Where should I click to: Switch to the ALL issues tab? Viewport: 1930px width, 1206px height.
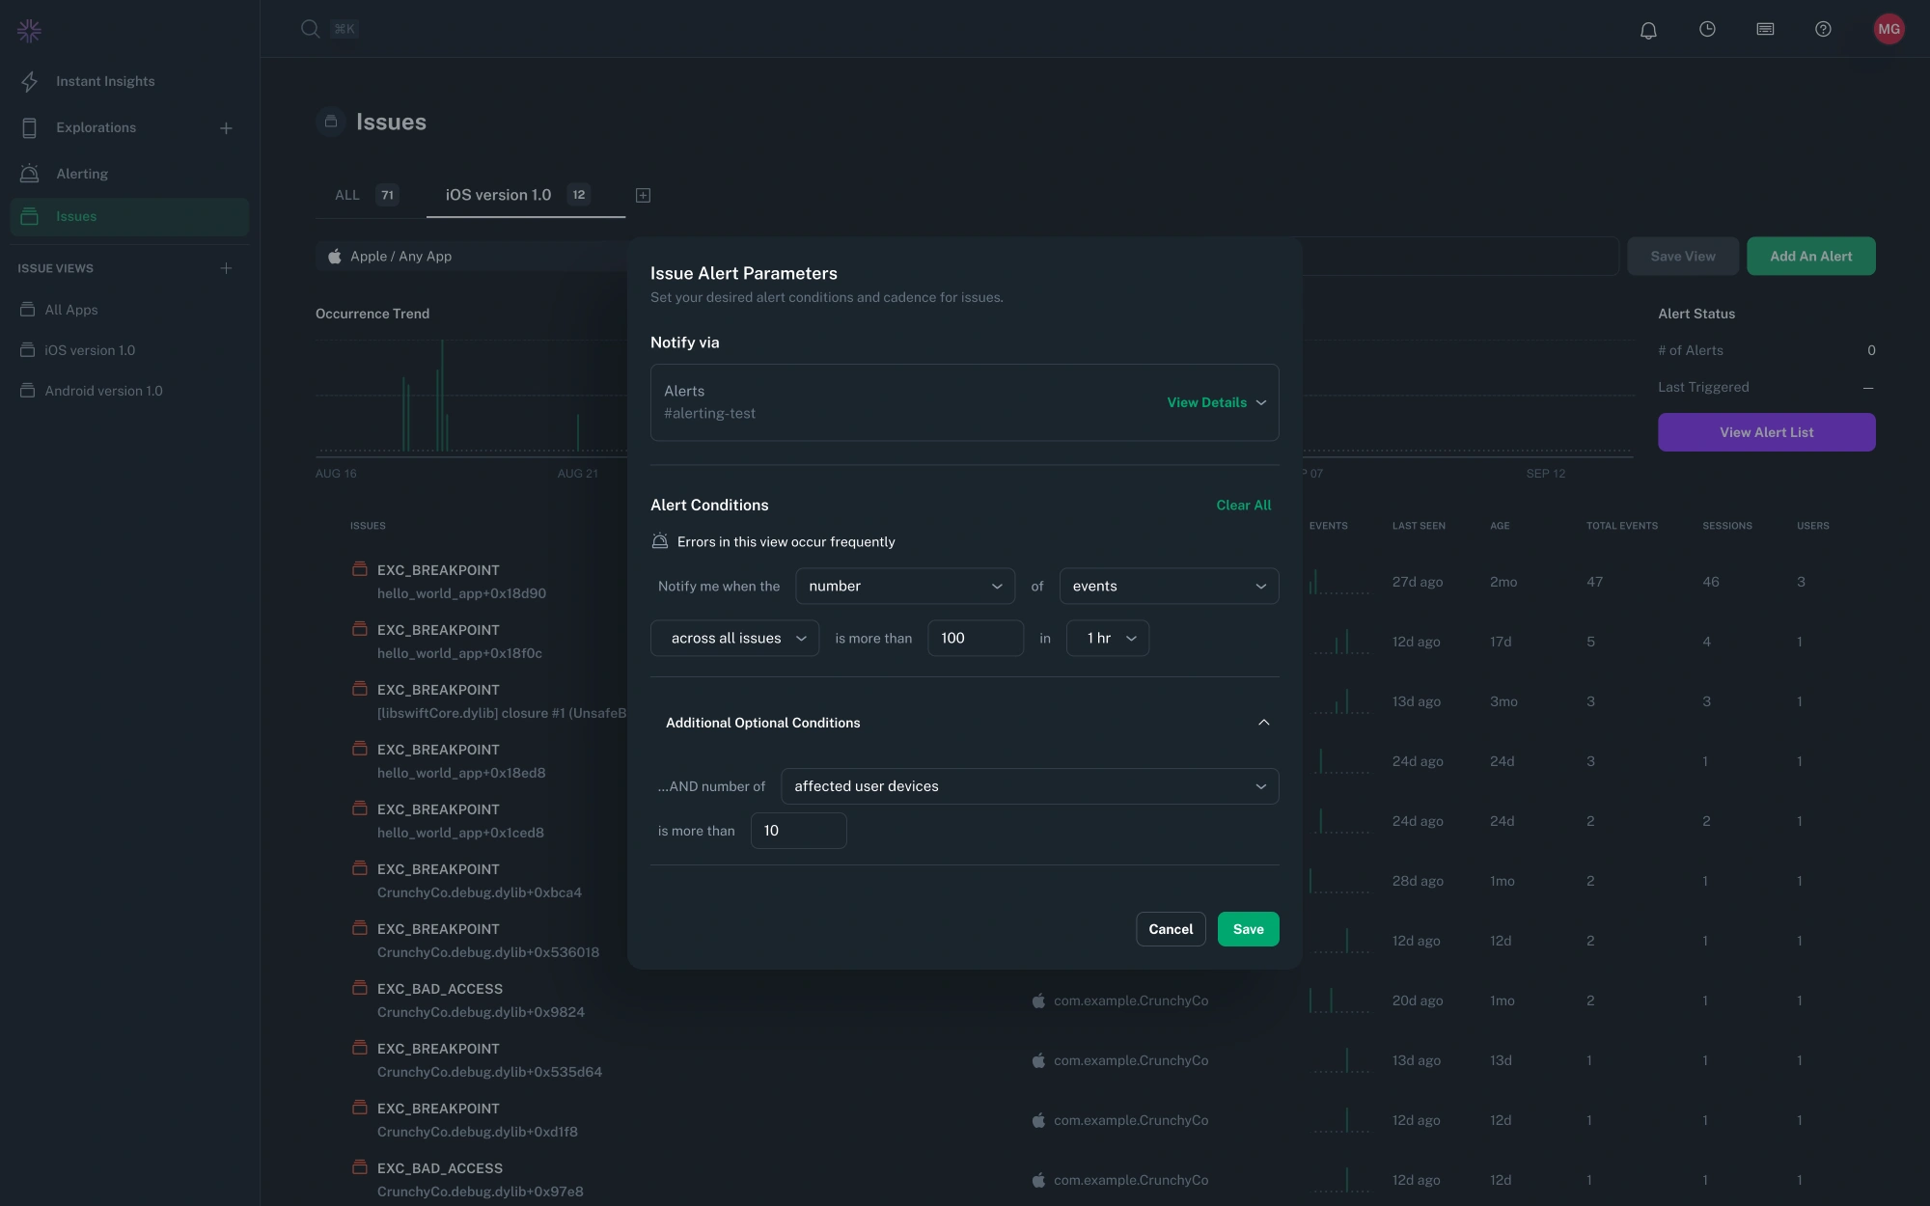click(x=347, y=195)
